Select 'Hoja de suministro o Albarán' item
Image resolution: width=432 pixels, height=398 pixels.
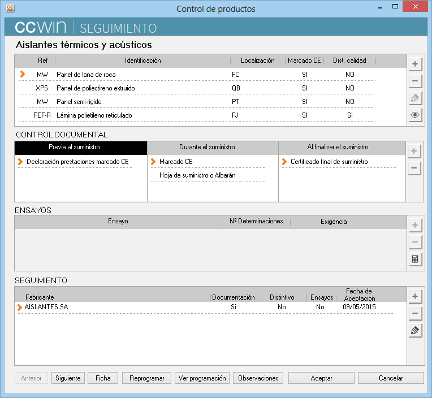tap(197, 175)
